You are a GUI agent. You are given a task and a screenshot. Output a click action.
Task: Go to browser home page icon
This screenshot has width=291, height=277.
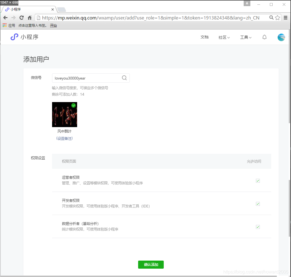coord(30,18)
